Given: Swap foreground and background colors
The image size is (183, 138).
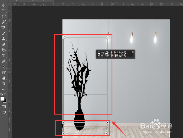Looking at the screenshot, I should (5, 94).
